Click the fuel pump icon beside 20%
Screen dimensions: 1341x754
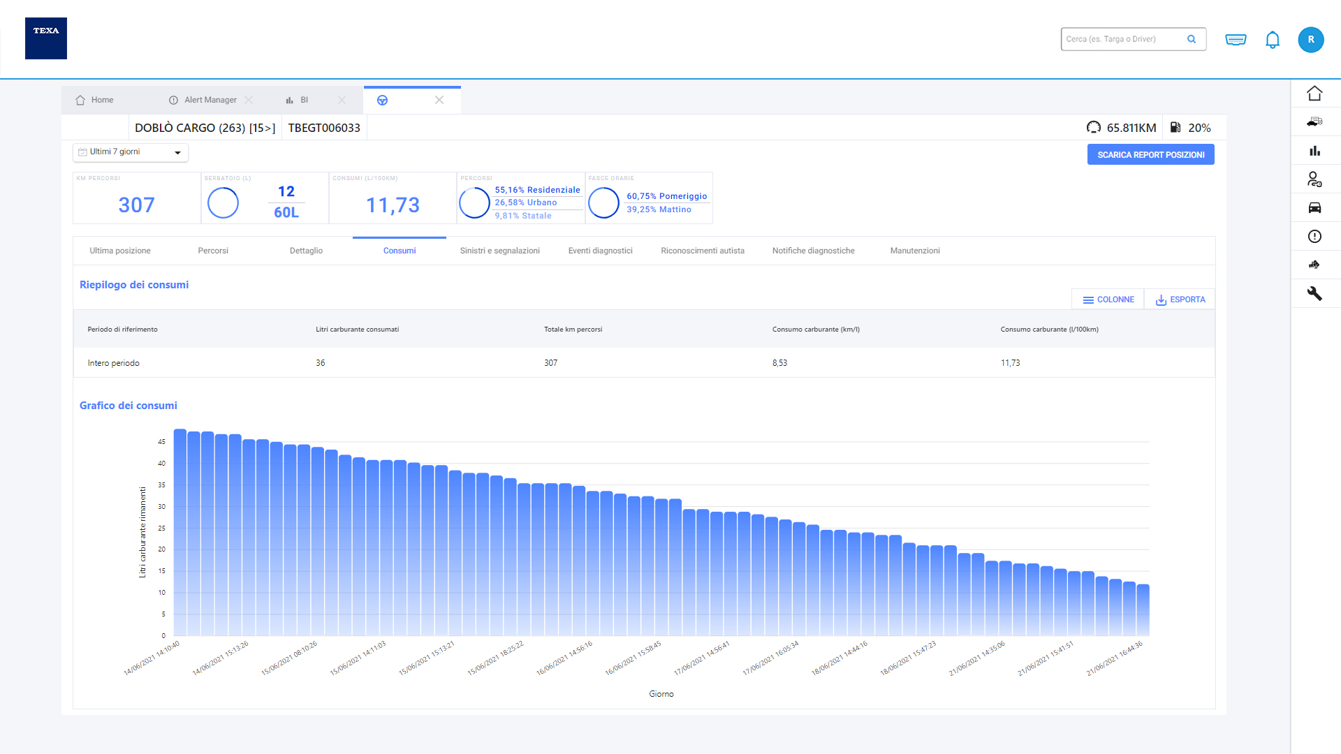pyautogui.click(x=1175, y=127)
